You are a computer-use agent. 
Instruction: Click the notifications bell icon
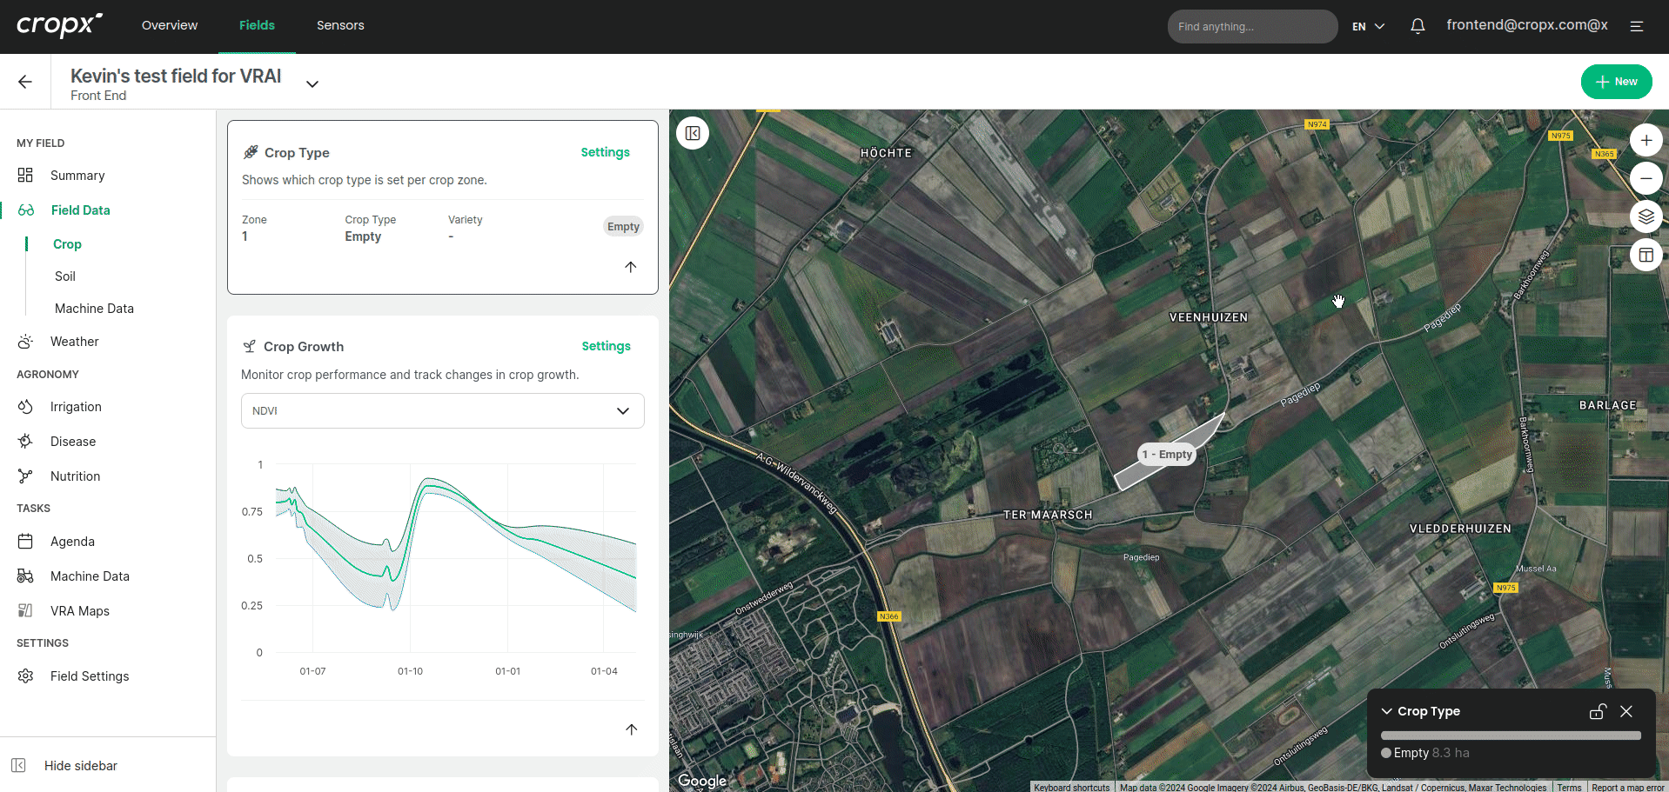coord(1418,26)
